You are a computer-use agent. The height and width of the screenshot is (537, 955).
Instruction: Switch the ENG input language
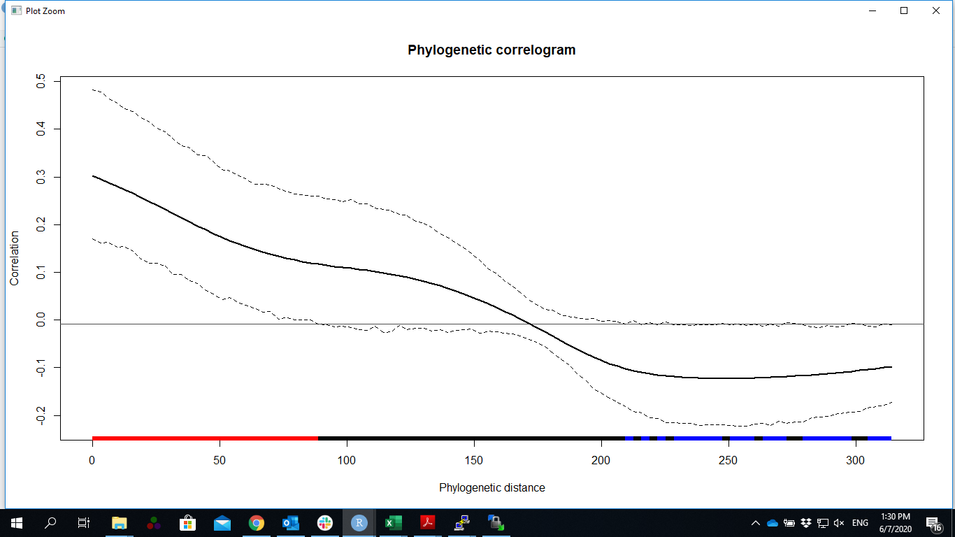point(861,523)
